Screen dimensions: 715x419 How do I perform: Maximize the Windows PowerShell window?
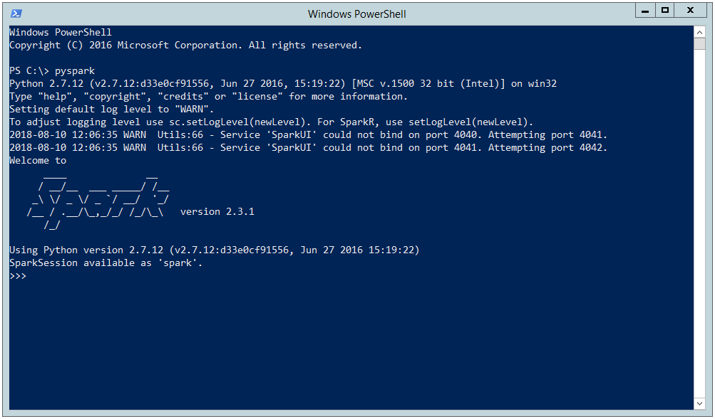pyautogui.click(x=665, y=11)
